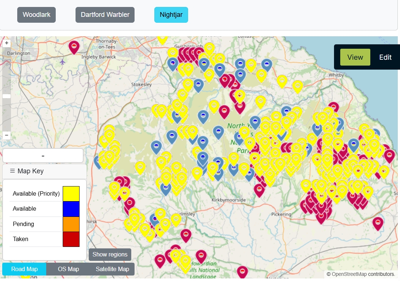Select the Woodlark species button
Screen dimensions: 400x281
click(36, 15)
